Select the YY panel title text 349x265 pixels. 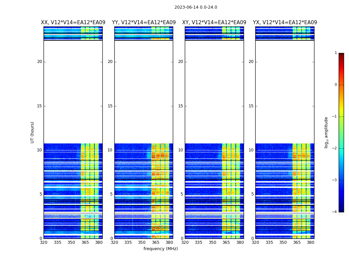144,23
